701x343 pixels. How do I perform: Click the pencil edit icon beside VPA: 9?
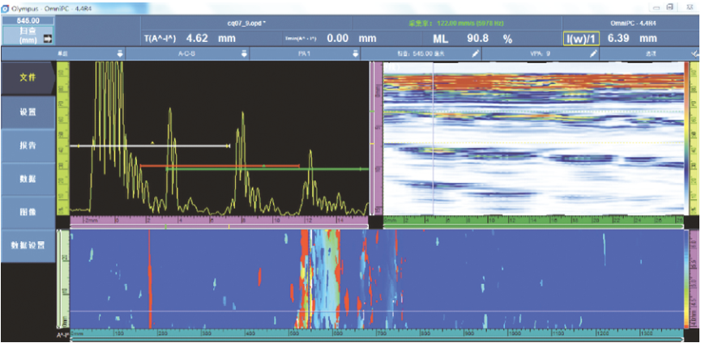593,53
